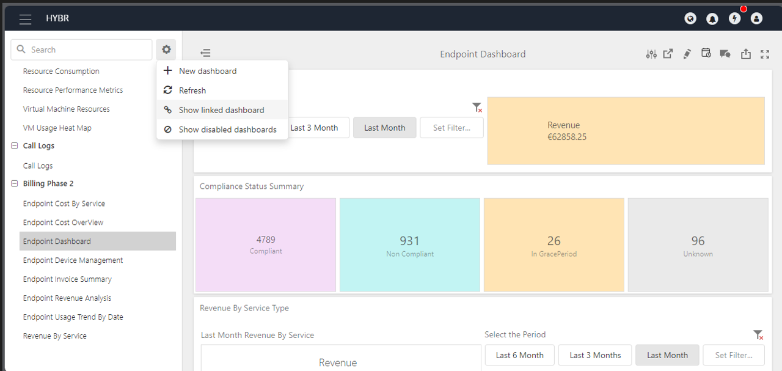Click the search magnifier icon
The image size is (782, 371).
21,50
